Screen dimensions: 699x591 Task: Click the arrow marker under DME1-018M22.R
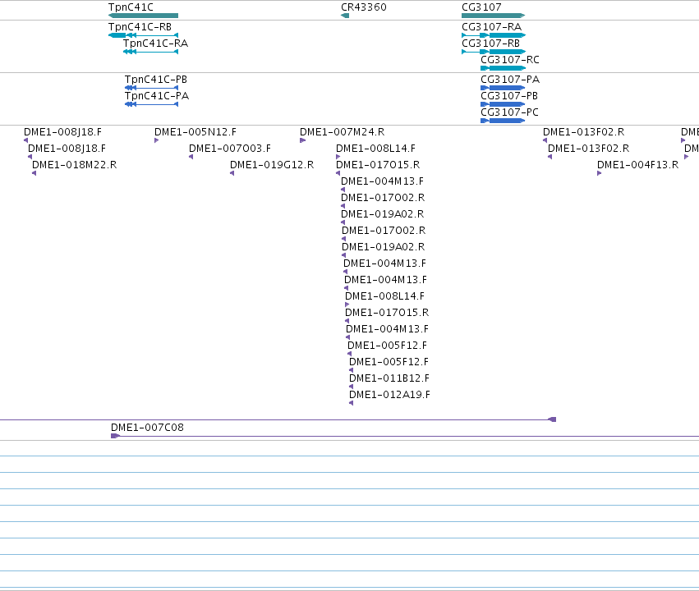click(x=34, y=173)
